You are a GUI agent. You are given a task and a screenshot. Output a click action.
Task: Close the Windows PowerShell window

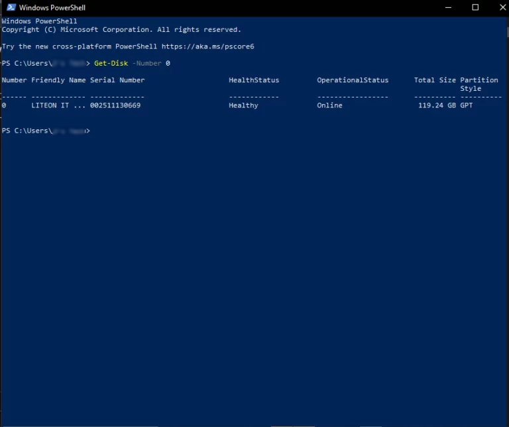click(502, 7)
